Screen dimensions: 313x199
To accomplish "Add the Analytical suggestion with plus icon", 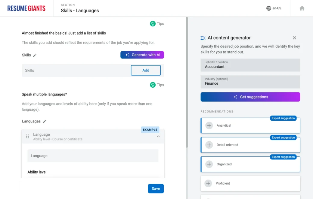I will coord(209,125).
